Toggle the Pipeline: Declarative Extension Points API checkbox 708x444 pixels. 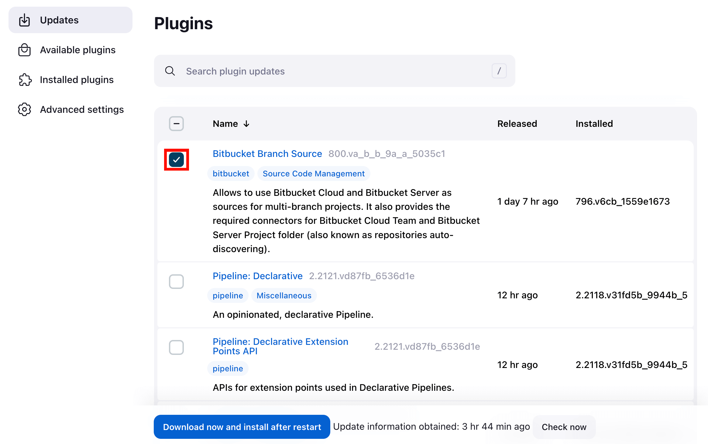click(176, 347)
